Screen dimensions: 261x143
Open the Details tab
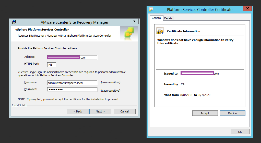[x=169, y=18]
